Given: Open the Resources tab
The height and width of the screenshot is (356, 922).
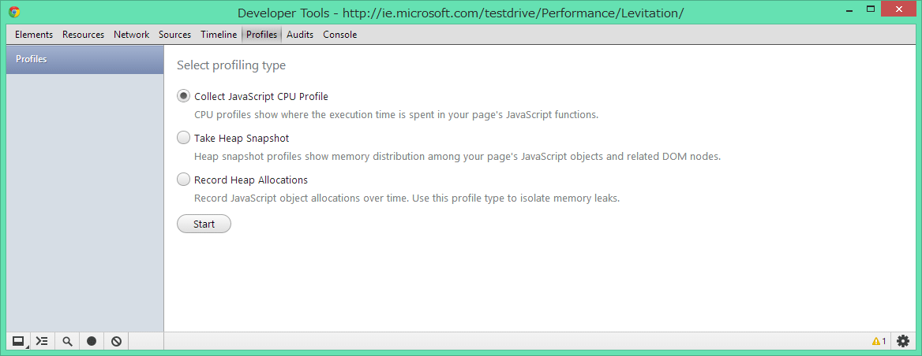Looking at the screenshot, I should 83,35.
